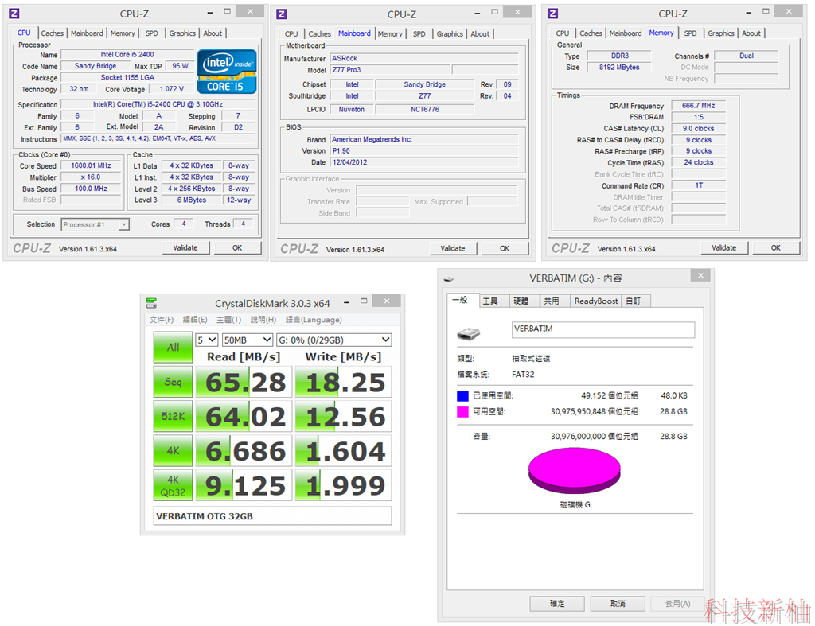Switch to Caches tab in CPU window

tap(53, 33)
